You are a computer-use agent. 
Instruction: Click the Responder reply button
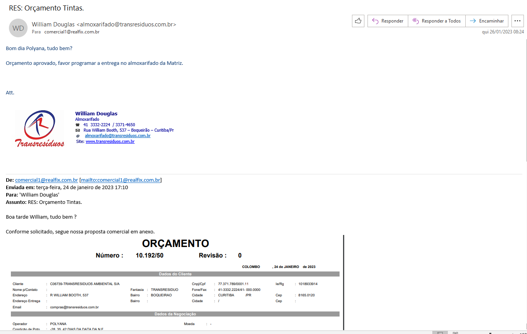click(x=388, y=21)
